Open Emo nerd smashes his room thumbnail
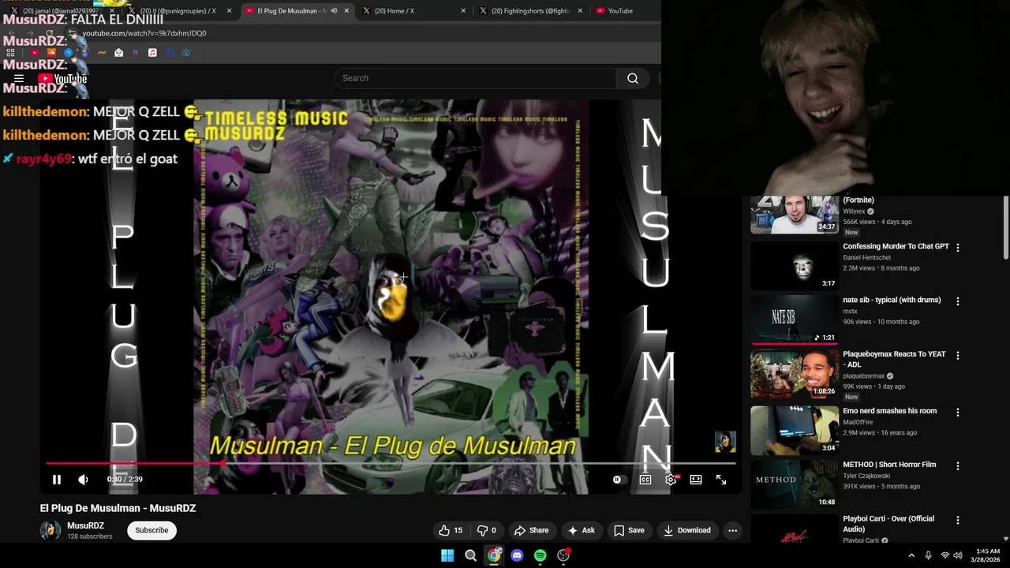The width and height of the screenshot is (1010, 568). (x=794, y=430)
